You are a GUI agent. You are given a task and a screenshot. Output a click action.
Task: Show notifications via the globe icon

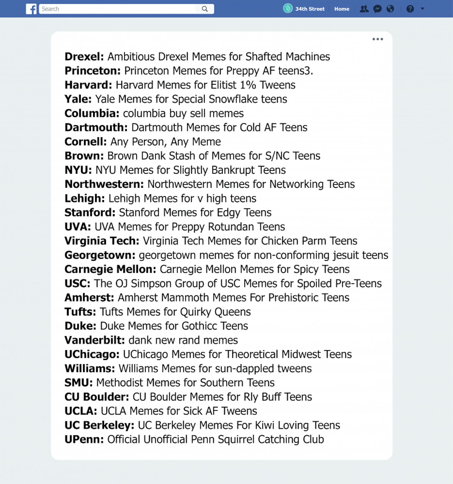[x=390, y=9]
